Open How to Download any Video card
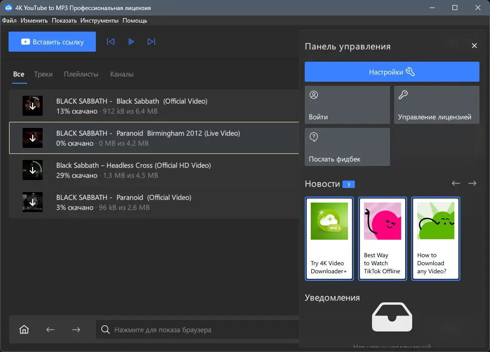This screenshot has width=490, height=352. tap(436, 239)
